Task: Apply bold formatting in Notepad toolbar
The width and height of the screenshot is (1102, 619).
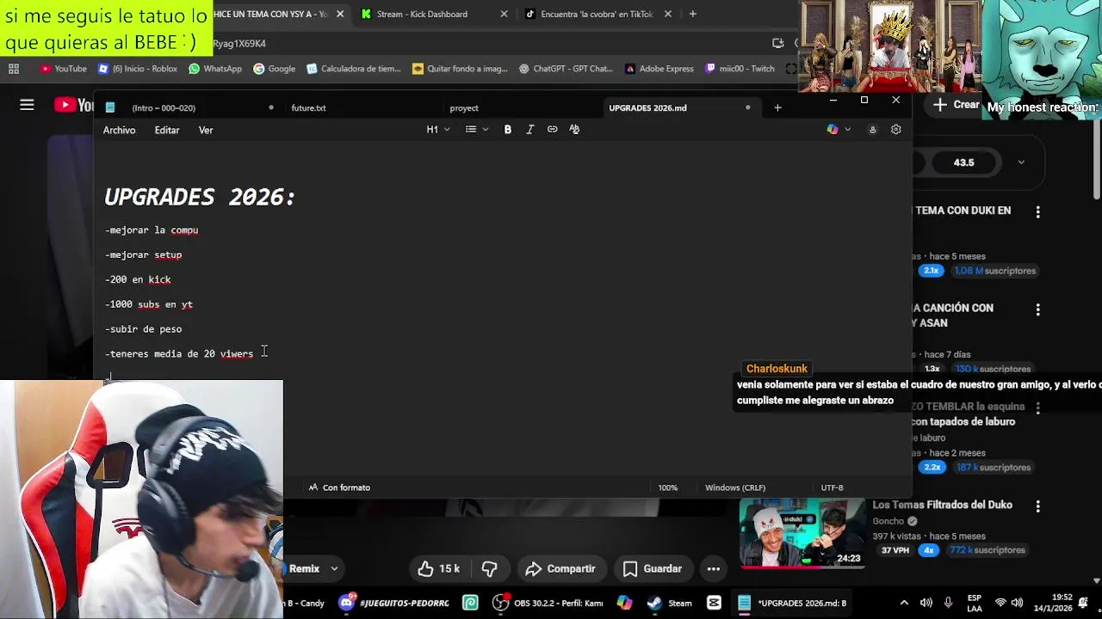Action: click(508, 129)
